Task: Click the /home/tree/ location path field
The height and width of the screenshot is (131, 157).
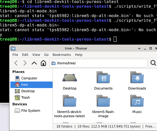Action: 99,63
